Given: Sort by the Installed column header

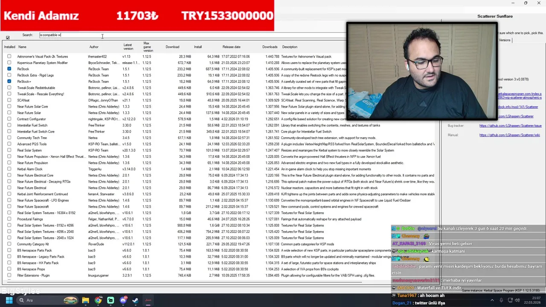Looking at the screenshot, I should pos(9,47).
